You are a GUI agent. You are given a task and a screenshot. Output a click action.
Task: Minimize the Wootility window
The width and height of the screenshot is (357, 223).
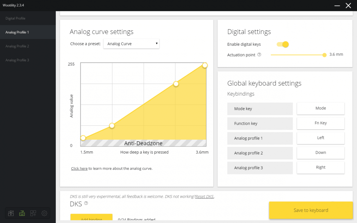(x=337, y=6)
